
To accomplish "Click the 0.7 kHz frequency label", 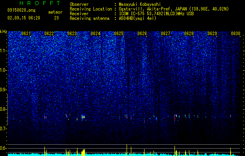I will point(4,129).
